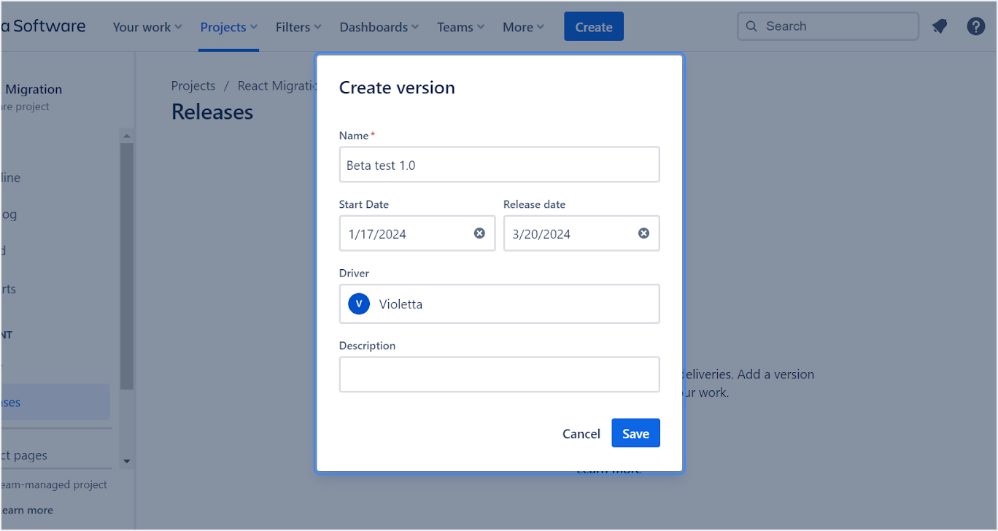Expand the Your work dropdown

point(147,27)
